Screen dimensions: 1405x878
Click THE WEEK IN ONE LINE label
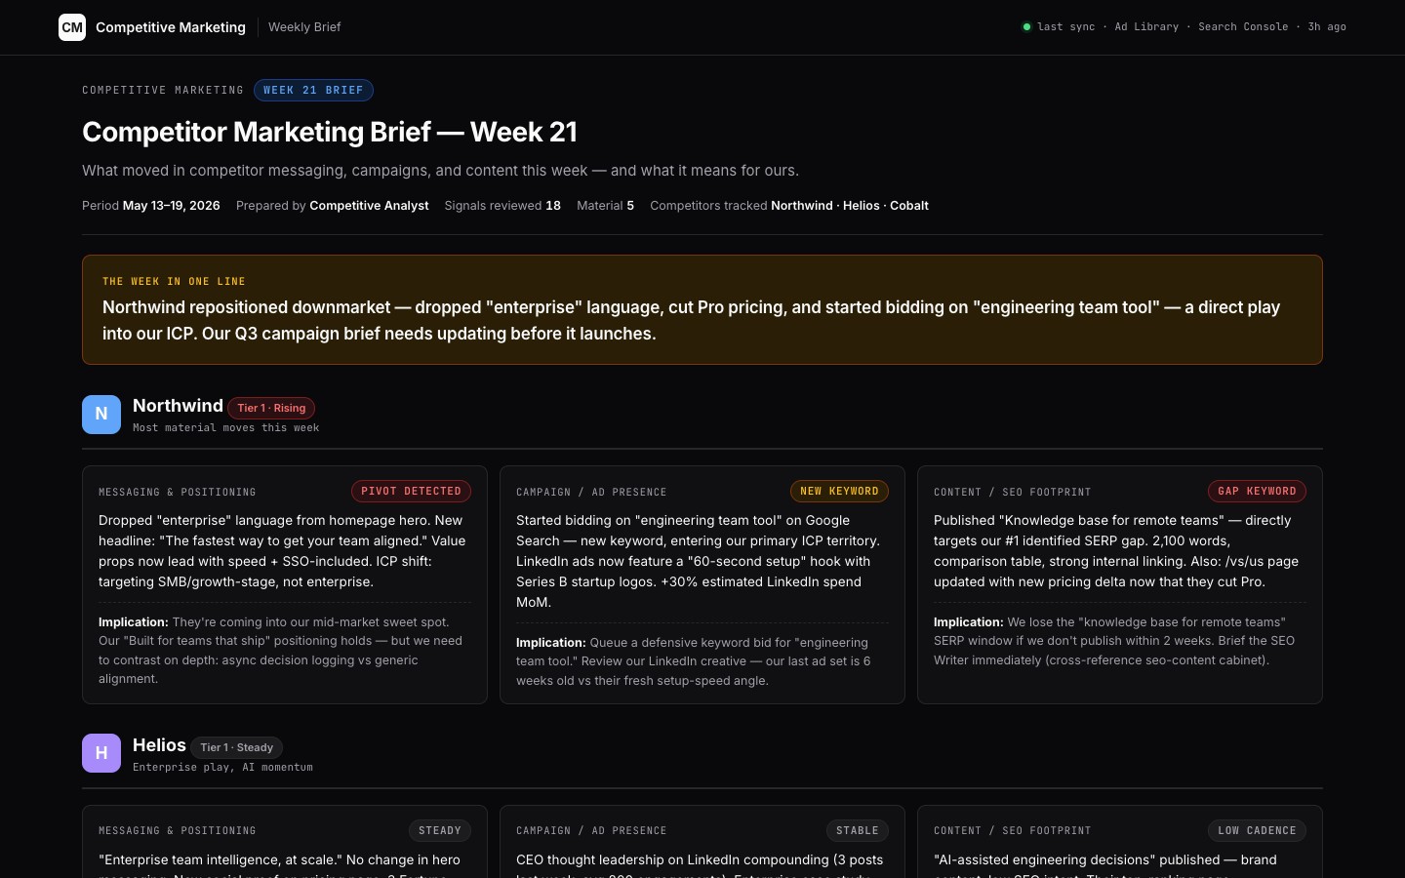coord(174,281)
